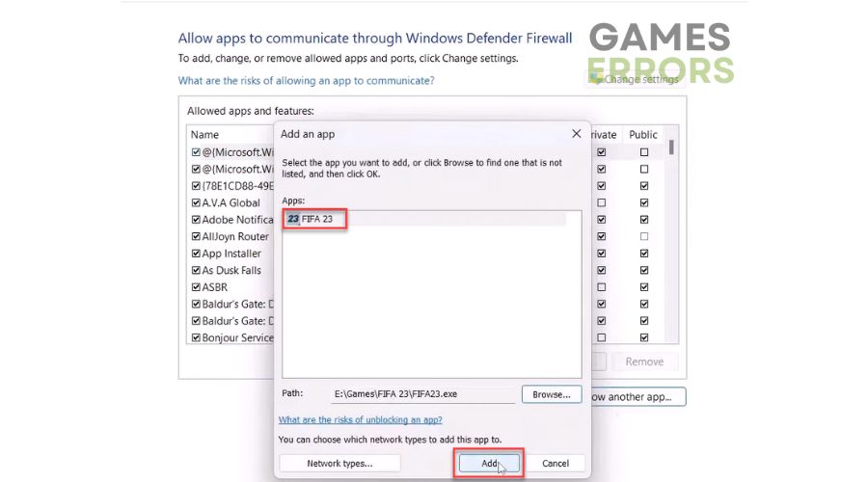868x482 pixels.
Task: Click the Public column header
Action: point(643,134)
